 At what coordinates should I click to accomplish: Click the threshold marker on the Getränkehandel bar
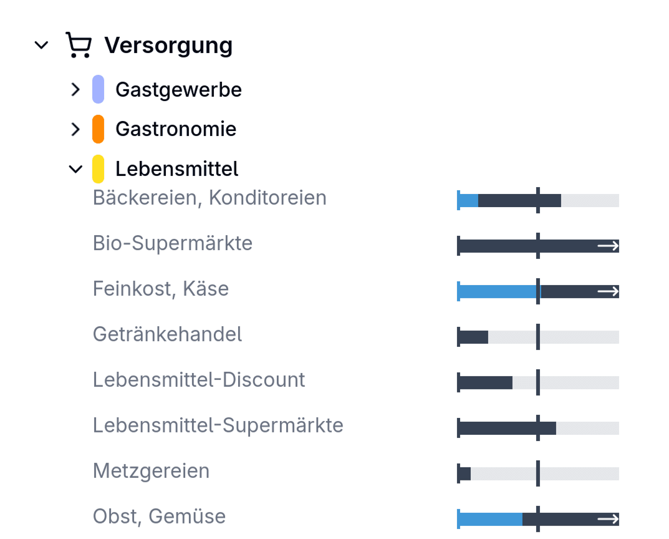[537, 336]
